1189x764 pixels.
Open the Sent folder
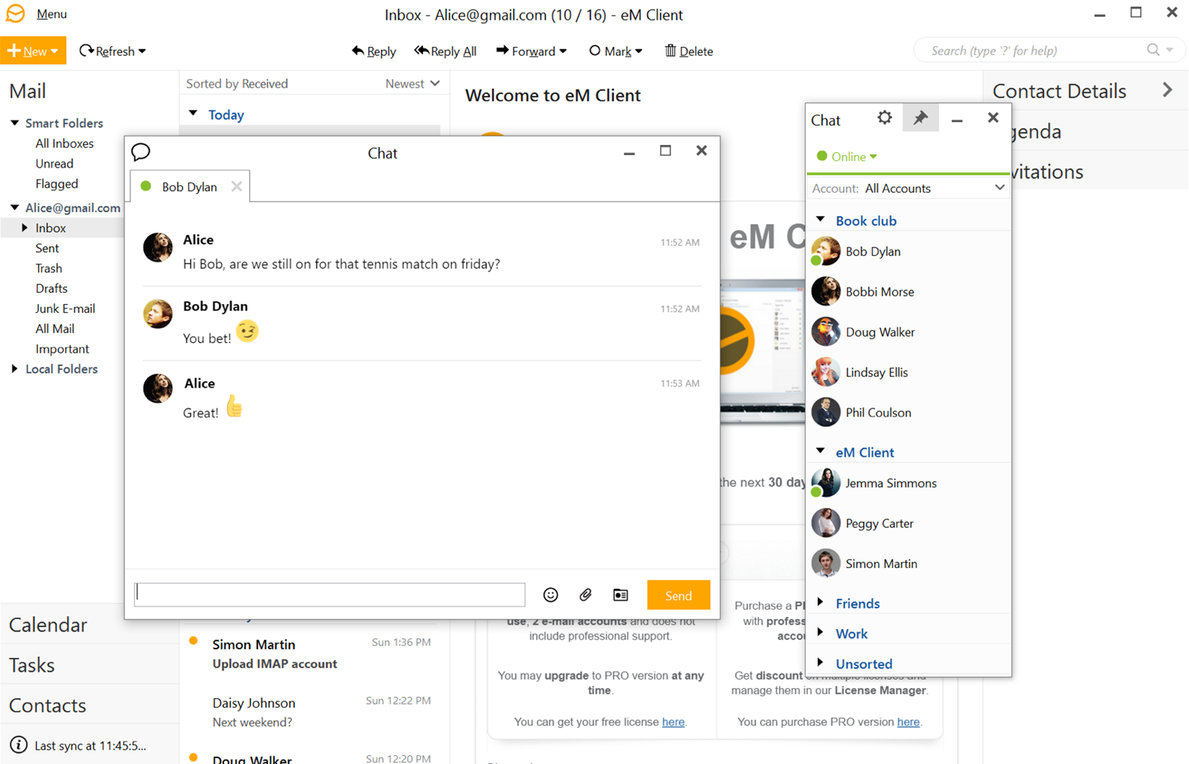pyautogui.click(x=47, y=248)
